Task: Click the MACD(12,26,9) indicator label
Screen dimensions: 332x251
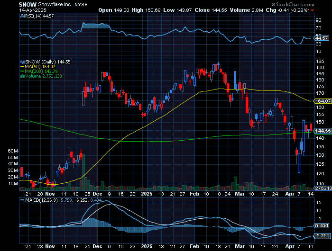Action: tap(41, 200)
